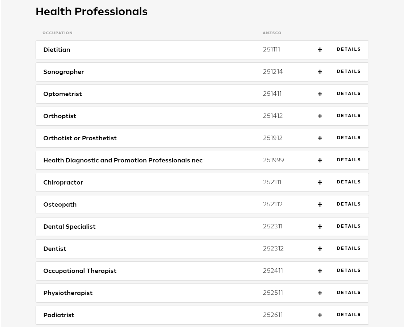Select the Chiropractor occupation row title
The height and width of the screenshot is (327, 407).
(63, 182)
